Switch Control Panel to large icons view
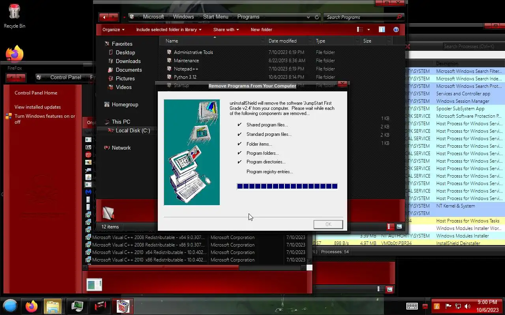 (390, 289)
